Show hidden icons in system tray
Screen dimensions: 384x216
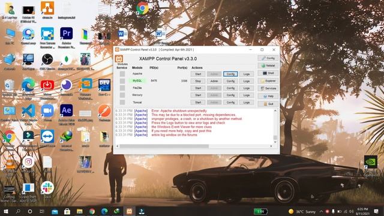click(x=321, y=211)
